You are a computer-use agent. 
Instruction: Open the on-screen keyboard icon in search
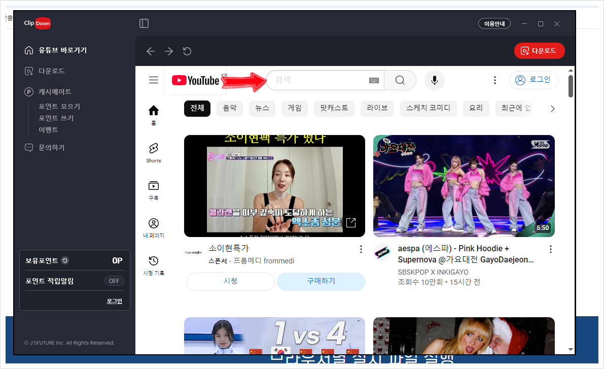[x=374, y=80]
